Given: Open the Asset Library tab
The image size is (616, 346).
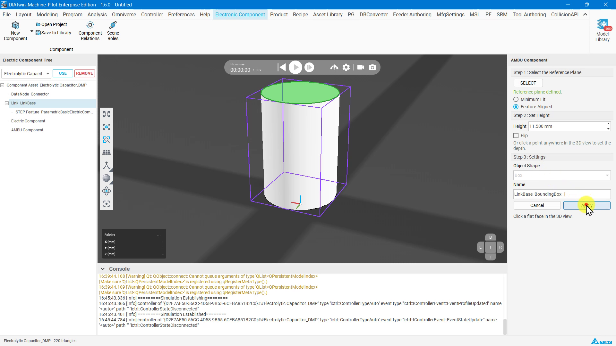Looking at the screenshot, I should point(328,14).
